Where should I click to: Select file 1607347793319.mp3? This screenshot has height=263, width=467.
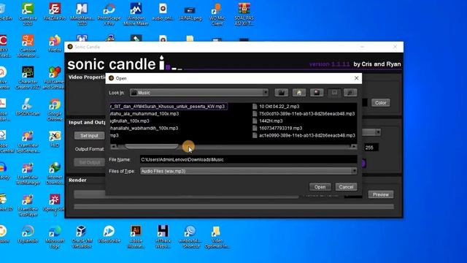[x=277, y=128]
